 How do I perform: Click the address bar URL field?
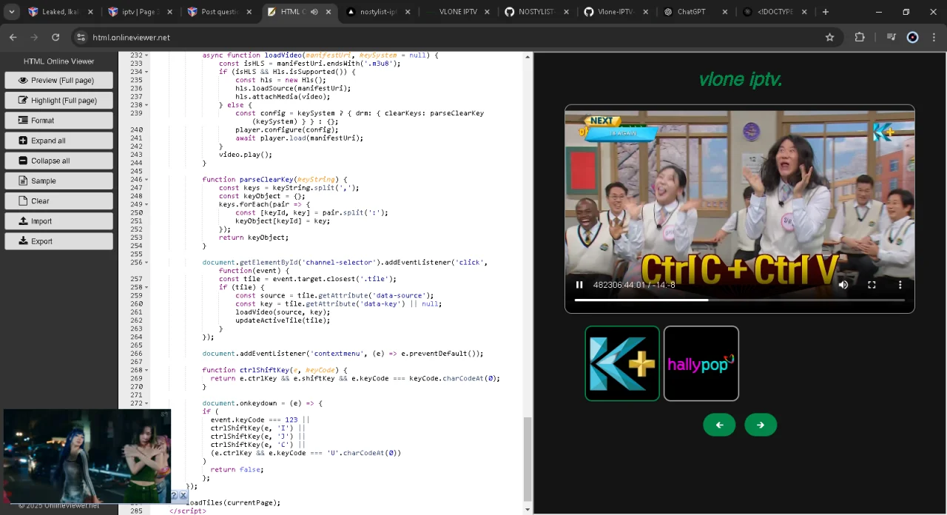pos(451,37)
